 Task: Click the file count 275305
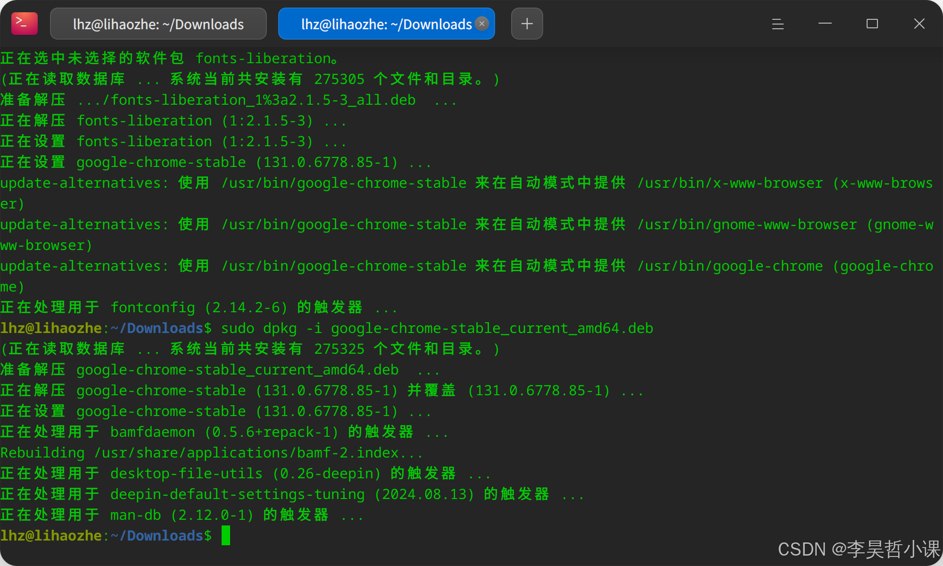coord(339,79)
